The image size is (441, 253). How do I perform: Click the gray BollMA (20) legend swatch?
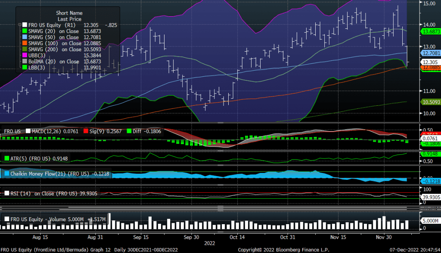[25, 61]
